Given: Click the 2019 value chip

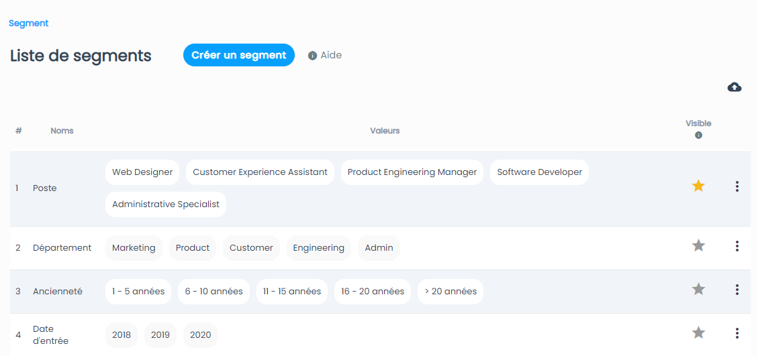Looking at the screenshot, I should [160, 335].
